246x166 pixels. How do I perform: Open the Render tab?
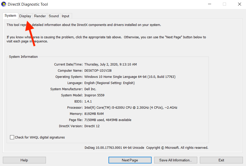tap(40, 16)
